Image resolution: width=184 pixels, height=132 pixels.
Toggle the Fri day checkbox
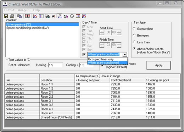(84, 42)
